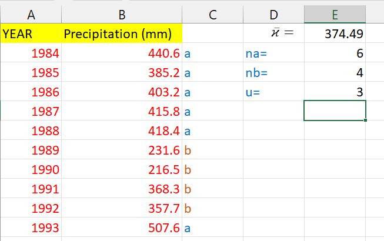Click the year 1993 cell
Image resolution: width=384 pixels, height=241 pixels.
31,227
